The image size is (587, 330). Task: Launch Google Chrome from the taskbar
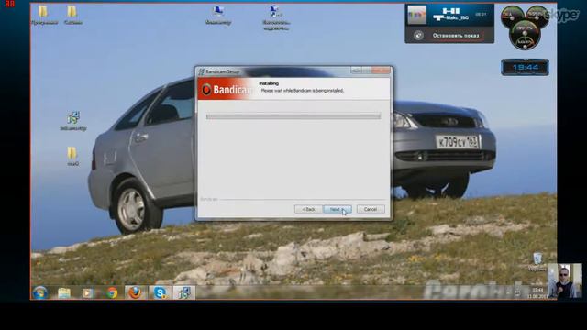coord(112,292)
